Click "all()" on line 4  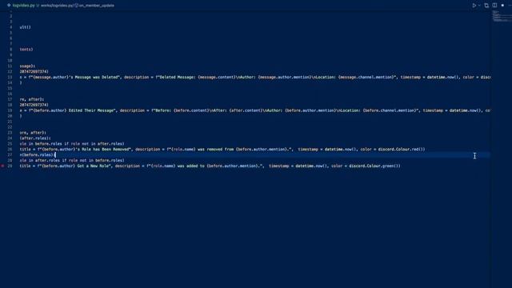25,27
